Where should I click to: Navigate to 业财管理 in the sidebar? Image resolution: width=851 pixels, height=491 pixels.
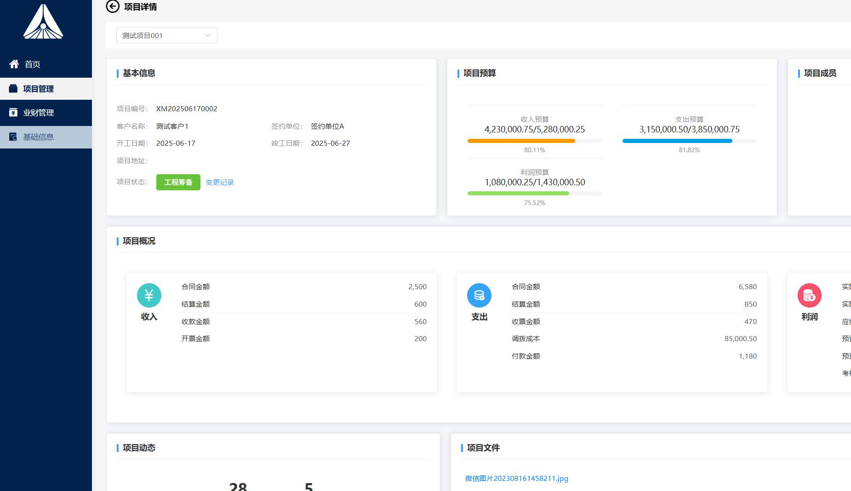(x=40, y=113)
